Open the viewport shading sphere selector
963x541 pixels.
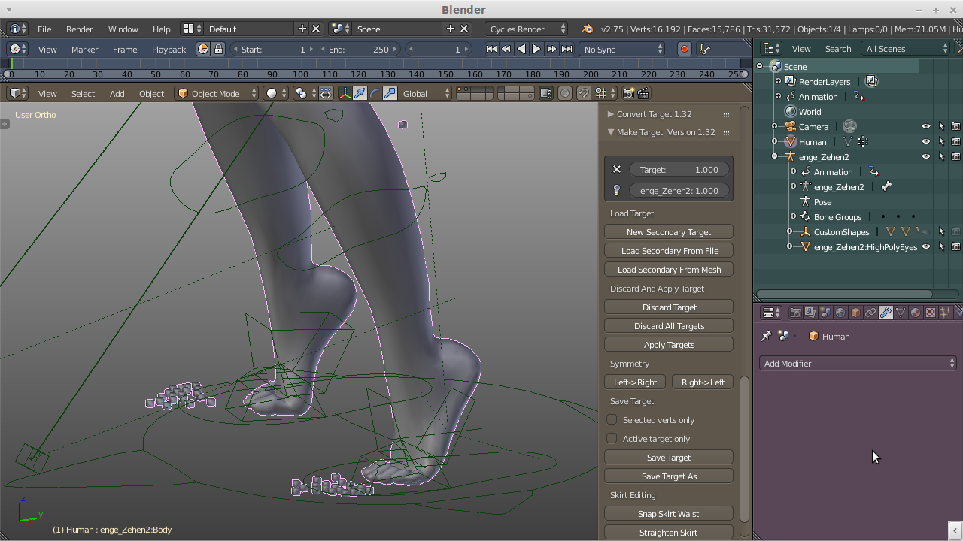pos(277,93)
